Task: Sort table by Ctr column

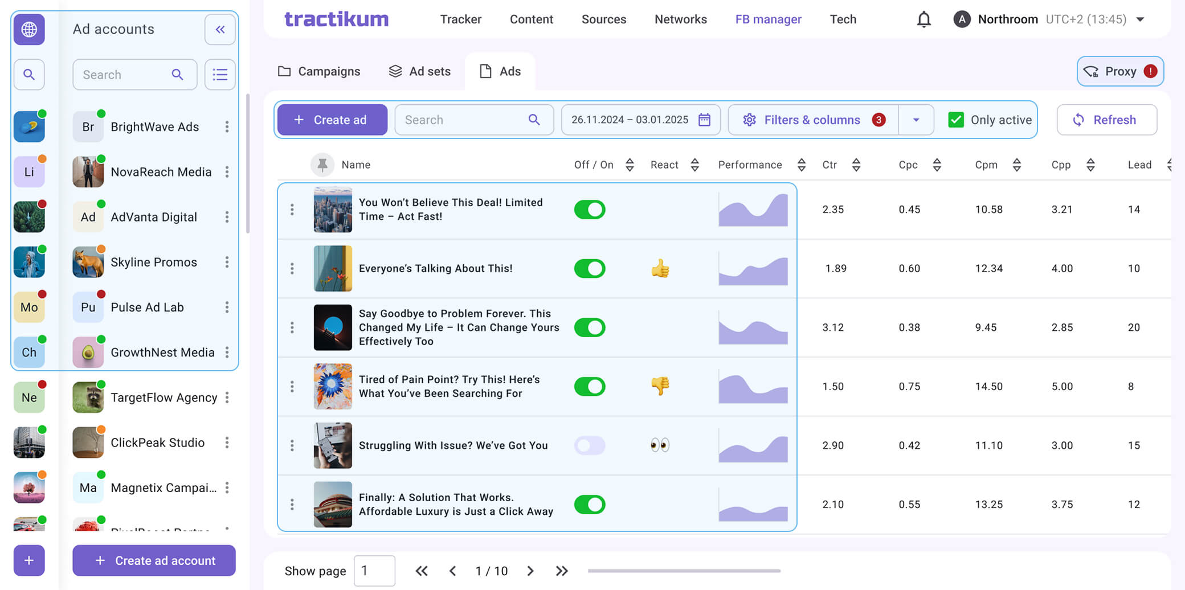Action: coord(856,165)
